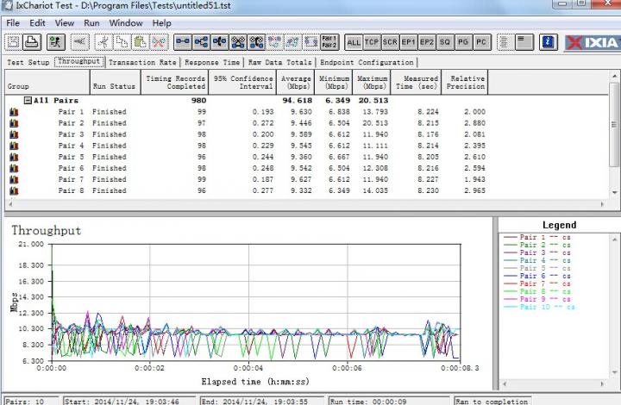Open the File menu
The width and height of the screenshot is (621, 405).
[13, 23]
